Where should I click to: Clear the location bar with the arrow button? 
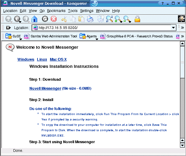pos(8,28)
